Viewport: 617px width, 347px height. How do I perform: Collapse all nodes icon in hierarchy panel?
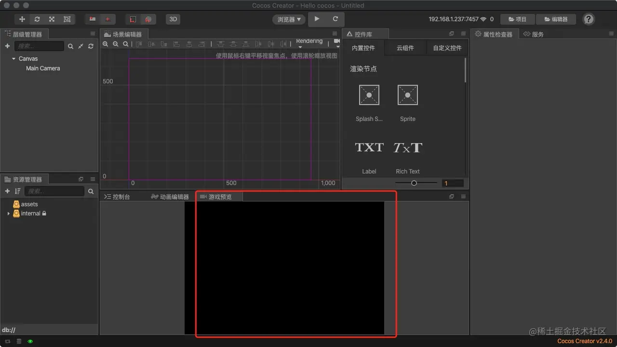click(x=80, y=46)
